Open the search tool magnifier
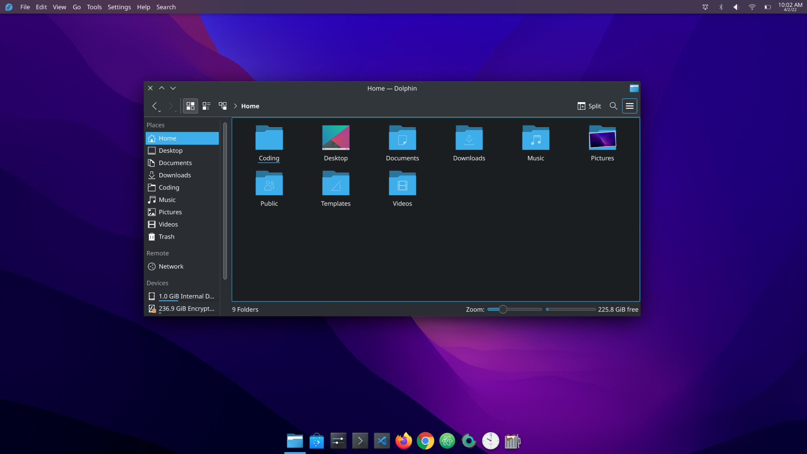The height and width of the screenshot is (454, 807). 613,106
